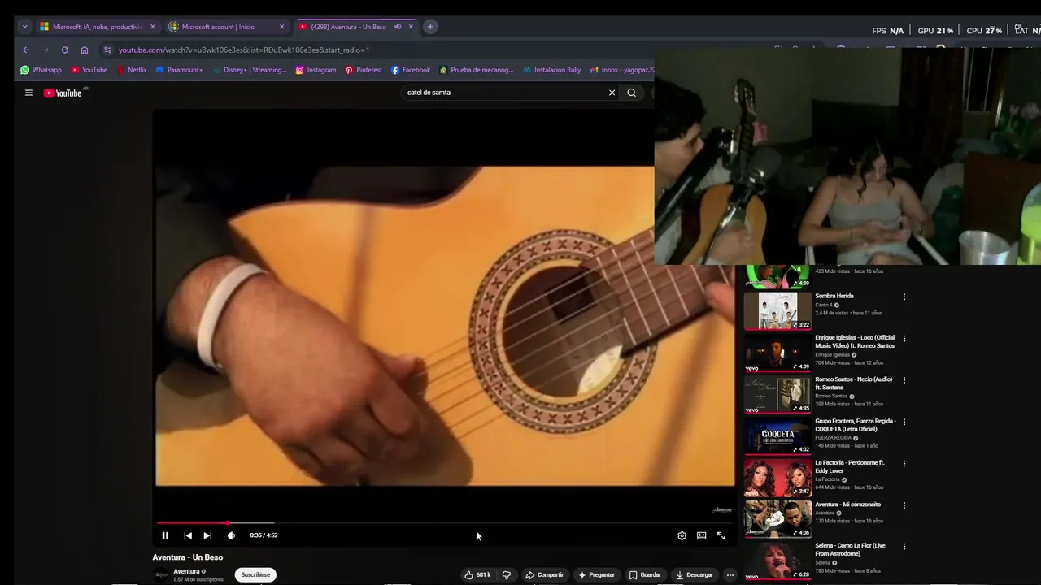Screen dimensions: 1041x585
Task: Open options menu for Sombra Herida
Action: click(x=904, y=297)
